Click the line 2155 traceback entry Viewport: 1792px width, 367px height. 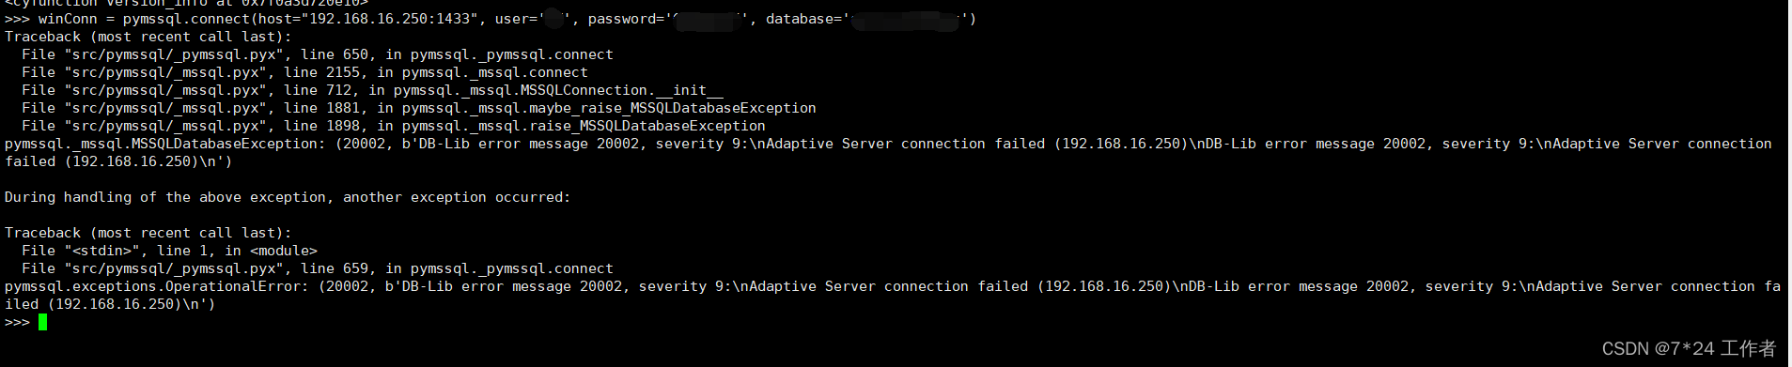(x=304, y=72)
